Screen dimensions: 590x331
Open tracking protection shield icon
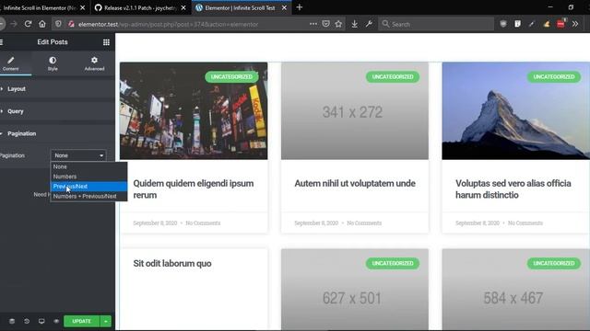point(58,24)
